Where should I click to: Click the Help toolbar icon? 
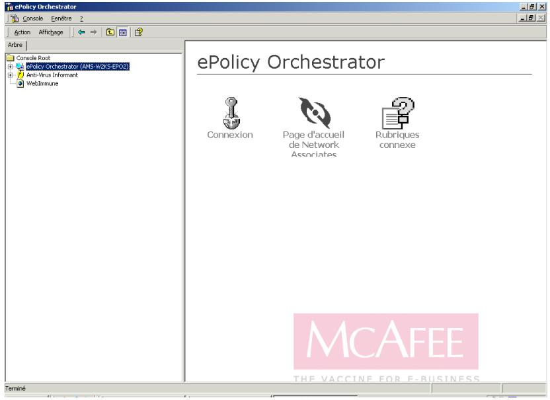[139, 32]
